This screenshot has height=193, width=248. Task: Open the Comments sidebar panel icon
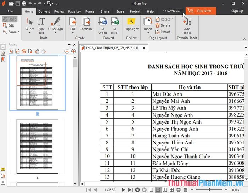(3, 169)
